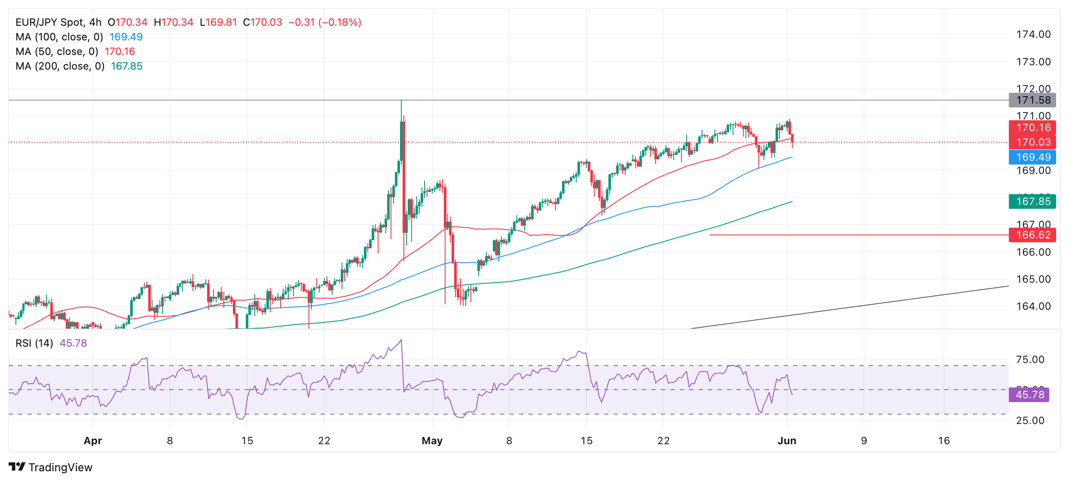Click the Jun label on the time axis

coord(787,441)
